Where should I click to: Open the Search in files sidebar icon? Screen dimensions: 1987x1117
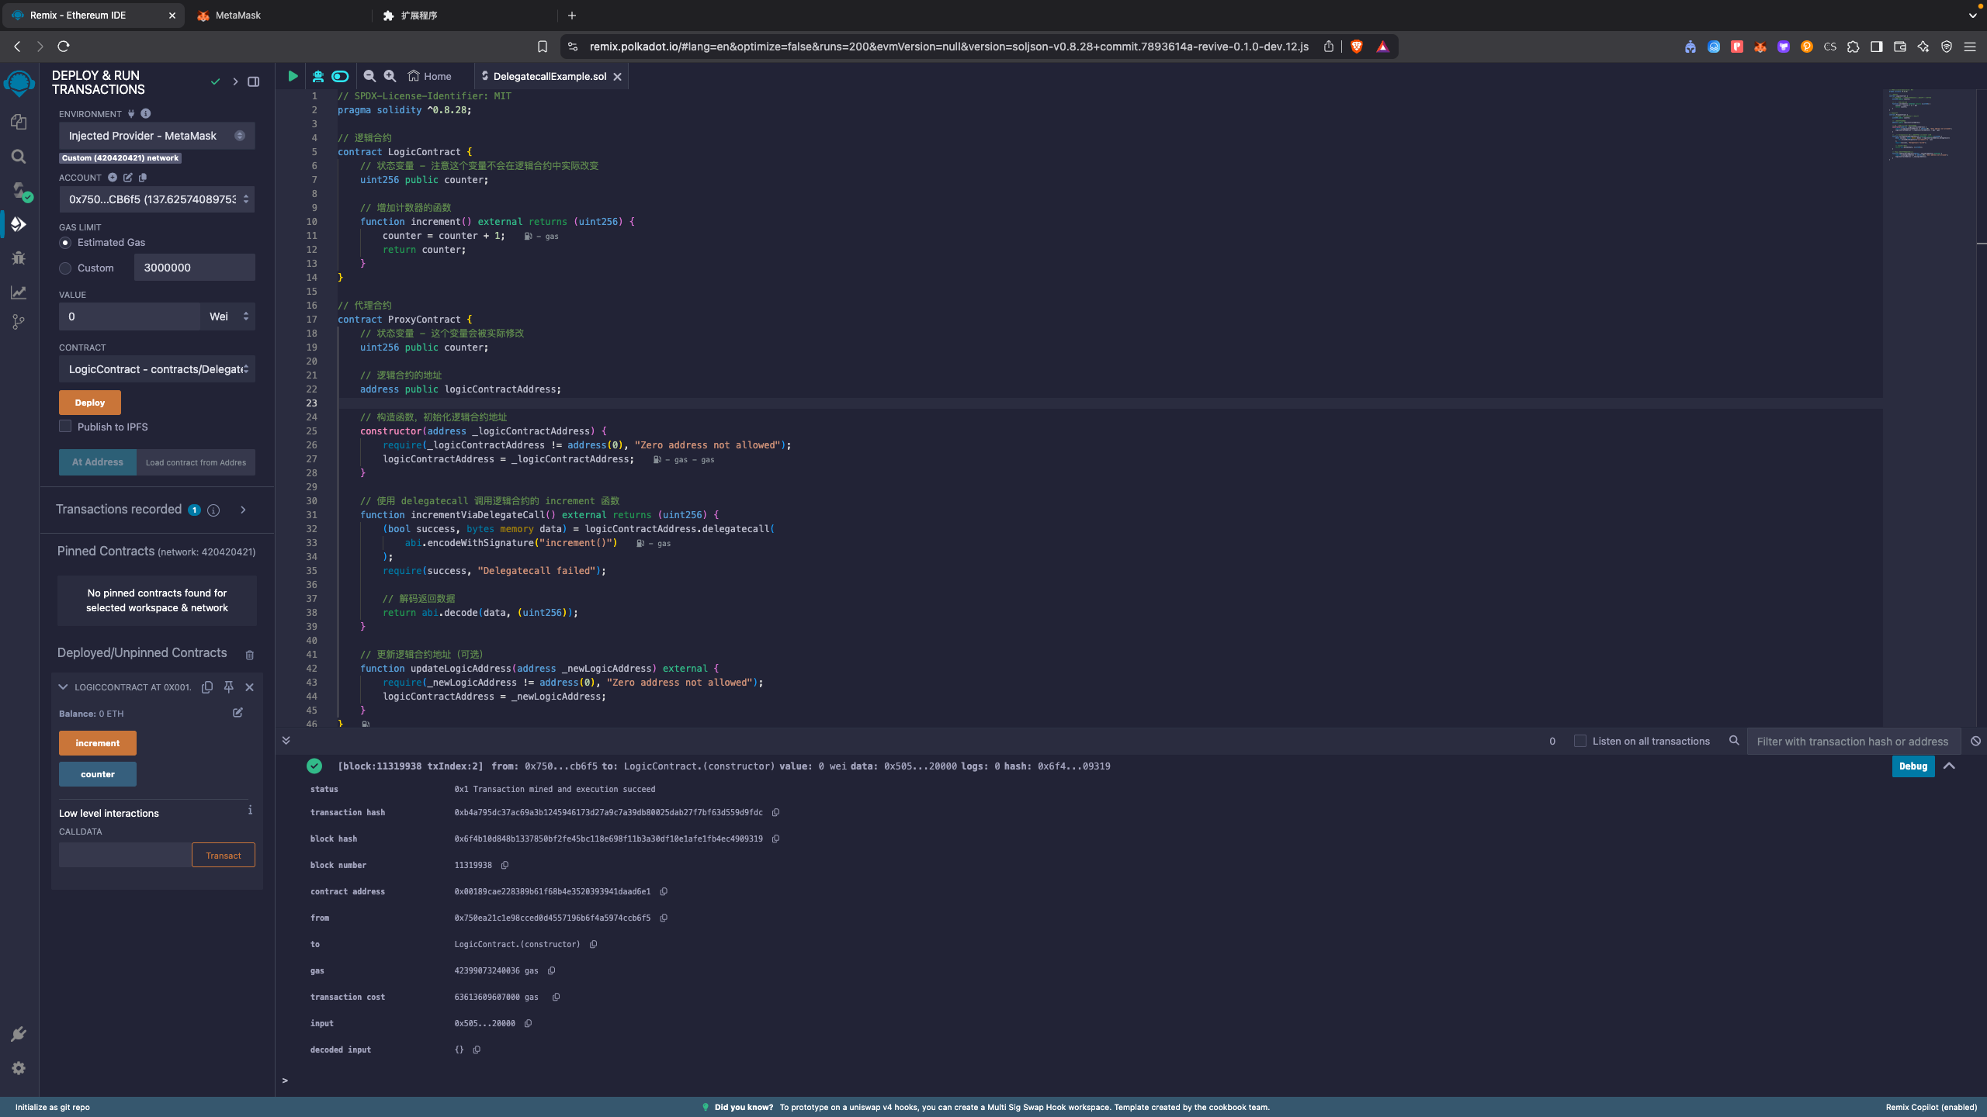pos(19,156)
